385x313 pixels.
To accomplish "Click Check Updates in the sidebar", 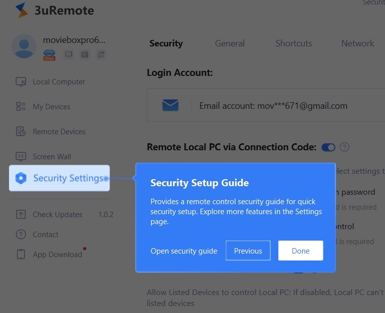I will pyautogui.click(x=49, y=215).
